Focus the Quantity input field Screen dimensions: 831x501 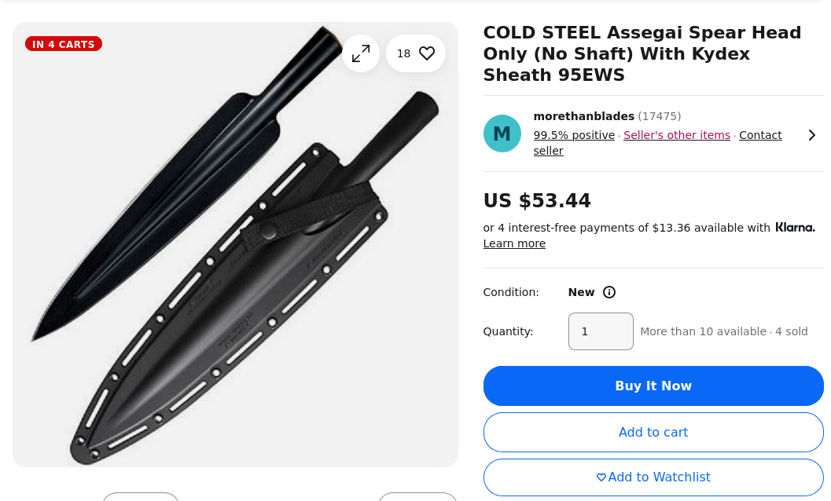click(x=601, y=331)
